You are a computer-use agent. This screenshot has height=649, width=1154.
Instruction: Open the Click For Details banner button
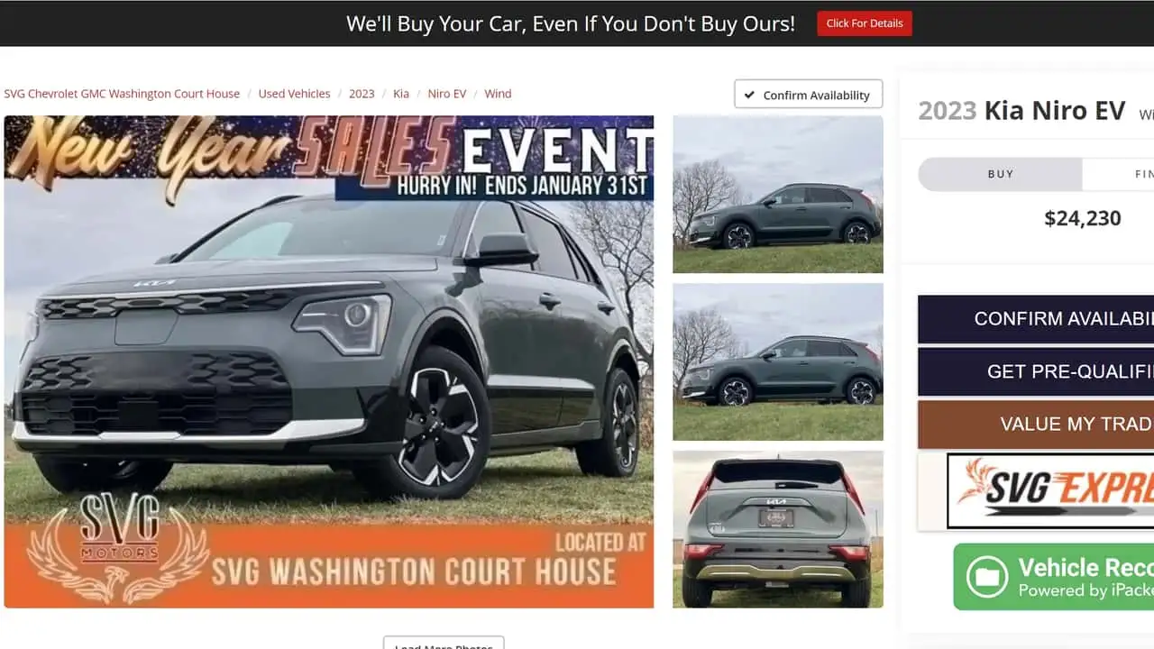pyautogui.click(x=865, y=23)
